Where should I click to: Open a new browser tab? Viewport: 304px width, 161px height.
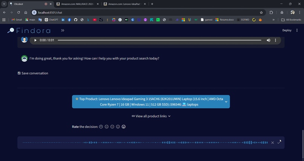click(152, 4)
